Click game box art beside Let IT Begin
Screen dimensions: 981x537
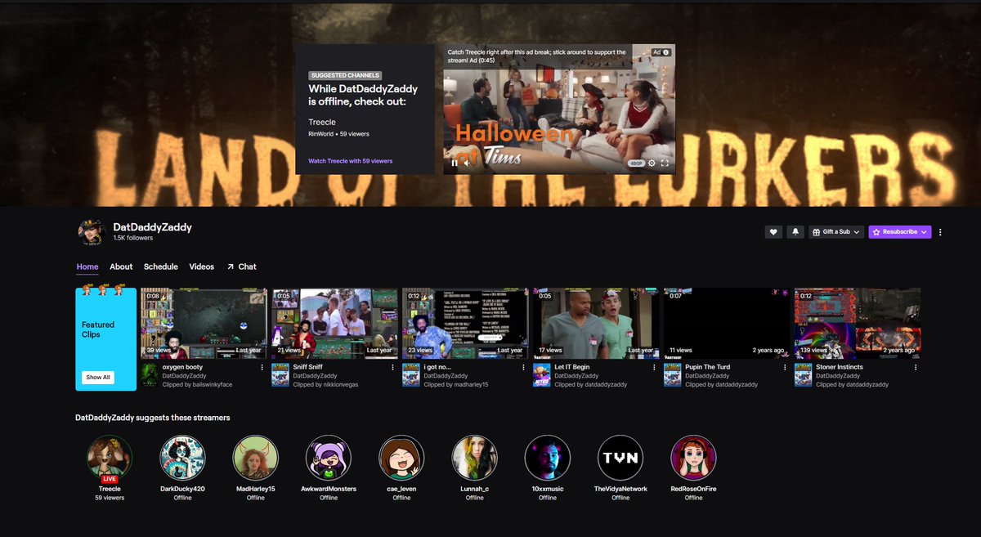tap(542, 375)
